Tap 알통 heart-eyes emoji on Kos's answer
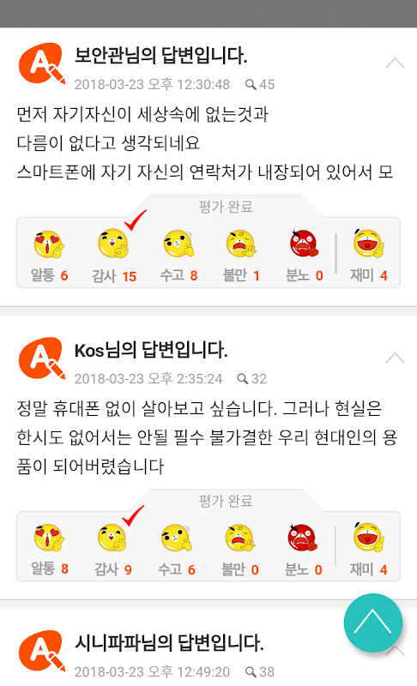 click(49, 538)
